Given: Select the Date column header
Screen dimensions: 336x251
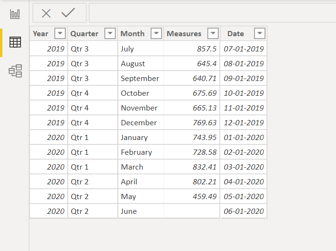Looking at the screenshot, I should pos(244,33).
